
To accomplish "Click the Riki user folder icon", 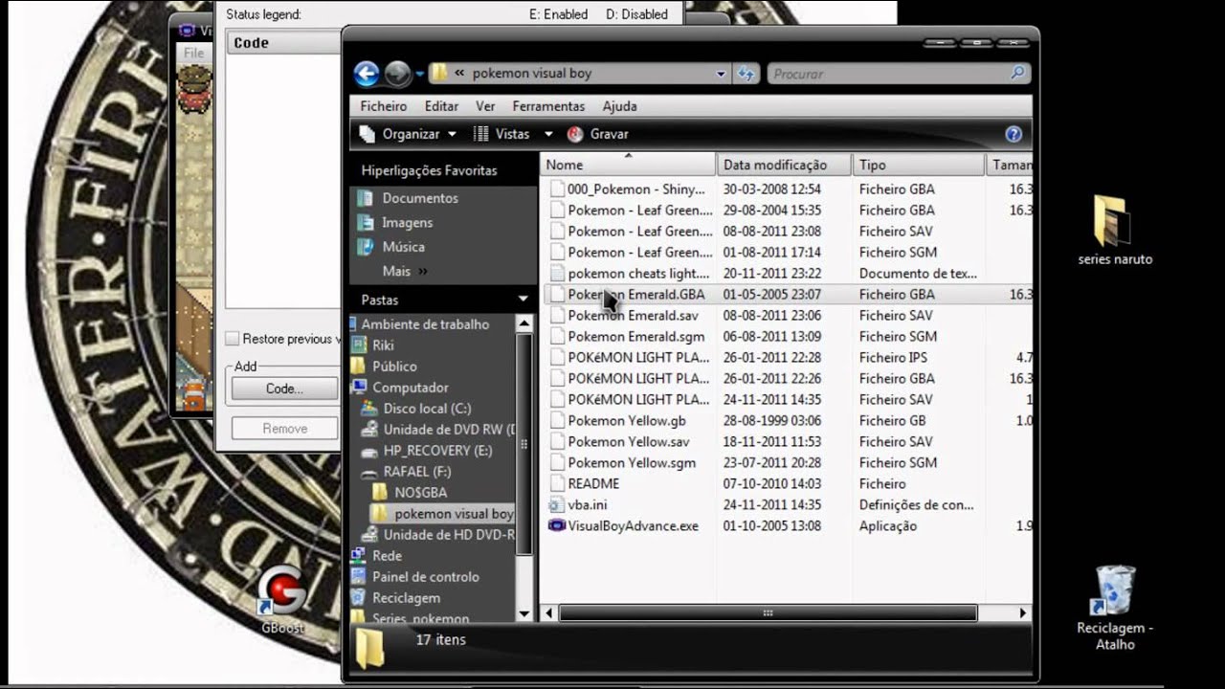I will click(x=359, y=345).
